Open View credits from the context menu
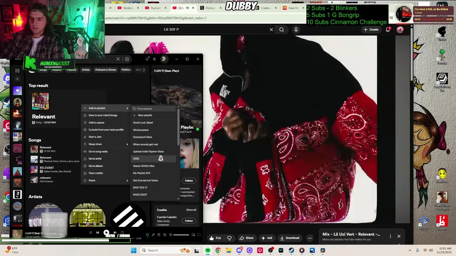 pyautogui.click(x=105, y=173)
